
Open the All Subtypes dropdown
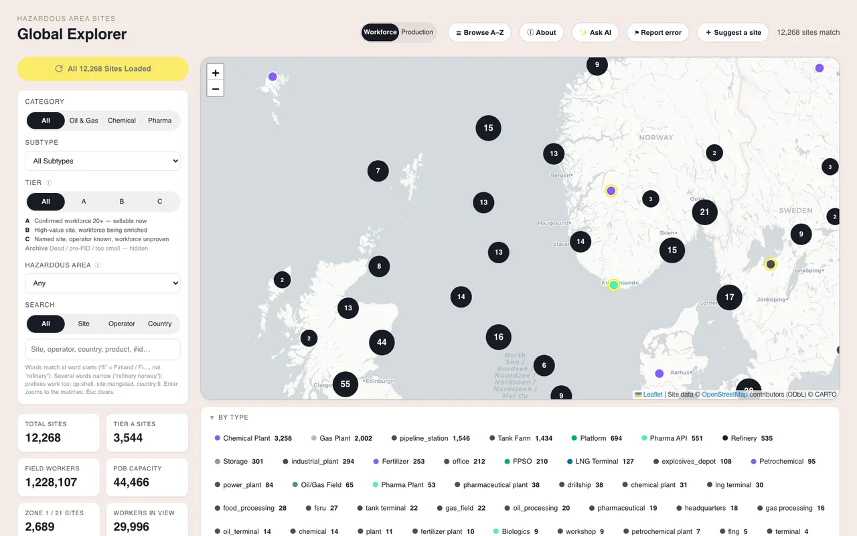pyautogui.click(x=102, y=161)
